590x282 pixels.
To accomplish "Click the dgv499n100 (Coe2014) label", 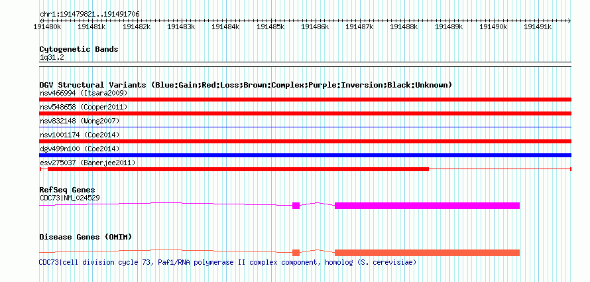I will 80,149.
